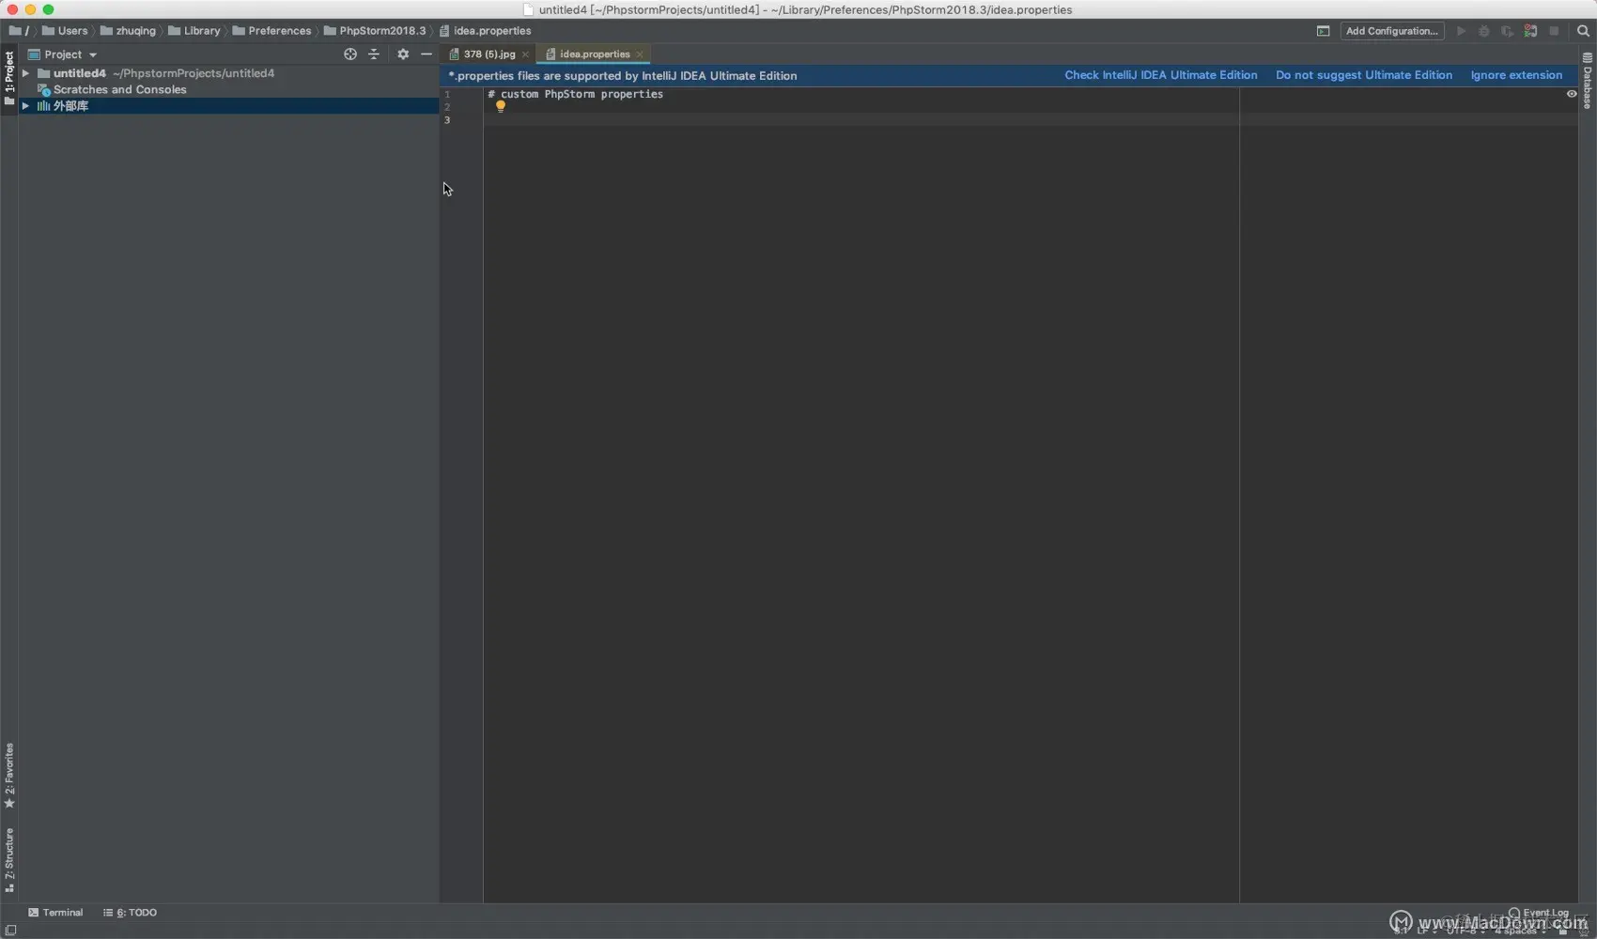Viewport: 1597px width, 939px height.
Task: Click the '# custom PhpStorm properties' comment line
Action: (575, 94)
